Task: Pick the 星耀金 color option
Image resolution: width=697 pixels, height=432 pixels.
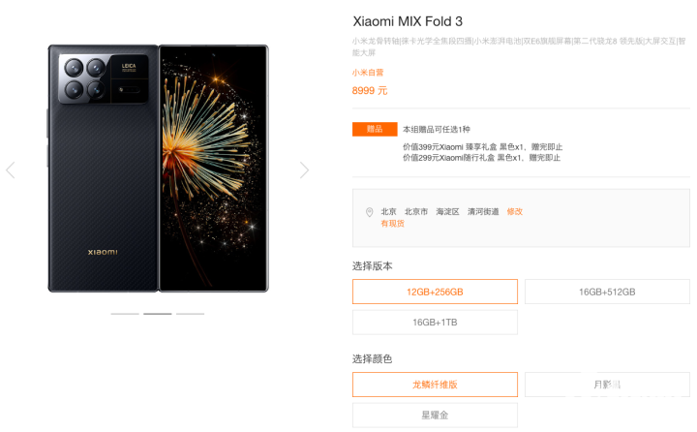Action: coord(435,416)
